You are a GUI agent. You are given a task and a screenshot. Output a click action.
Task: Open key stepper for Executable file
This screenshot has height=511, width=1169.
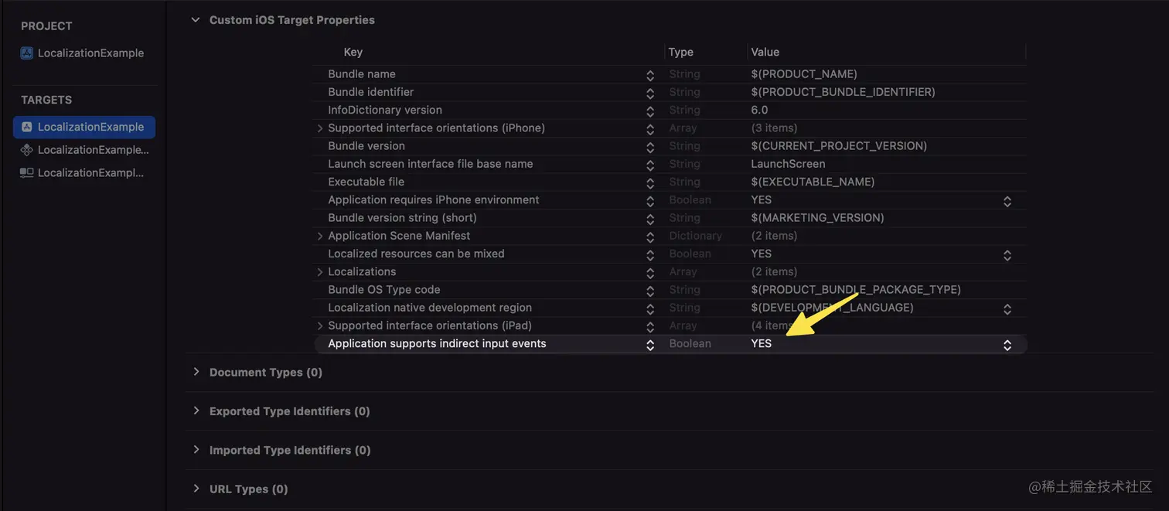click(x=650, y=182)
